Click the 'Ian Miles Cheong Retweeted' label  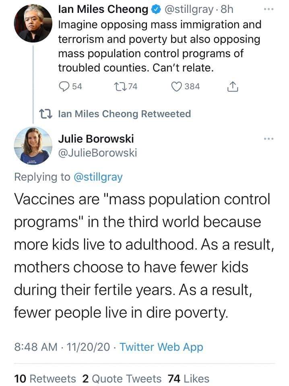point(124,114)
